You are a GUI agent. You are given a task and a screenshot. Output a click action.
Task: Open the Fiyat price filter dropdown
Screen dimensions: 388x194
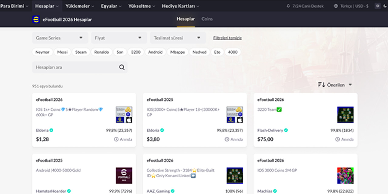pos(119,38)
